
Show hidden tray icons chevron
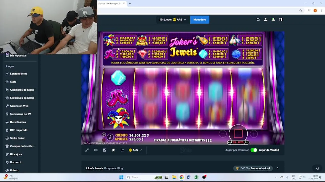pyautogui.click(x=276, y=177)
